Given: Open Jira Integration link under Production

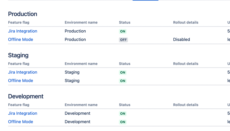Looking at the screenshot, I should pyautogui.click(x=23, y=31).
